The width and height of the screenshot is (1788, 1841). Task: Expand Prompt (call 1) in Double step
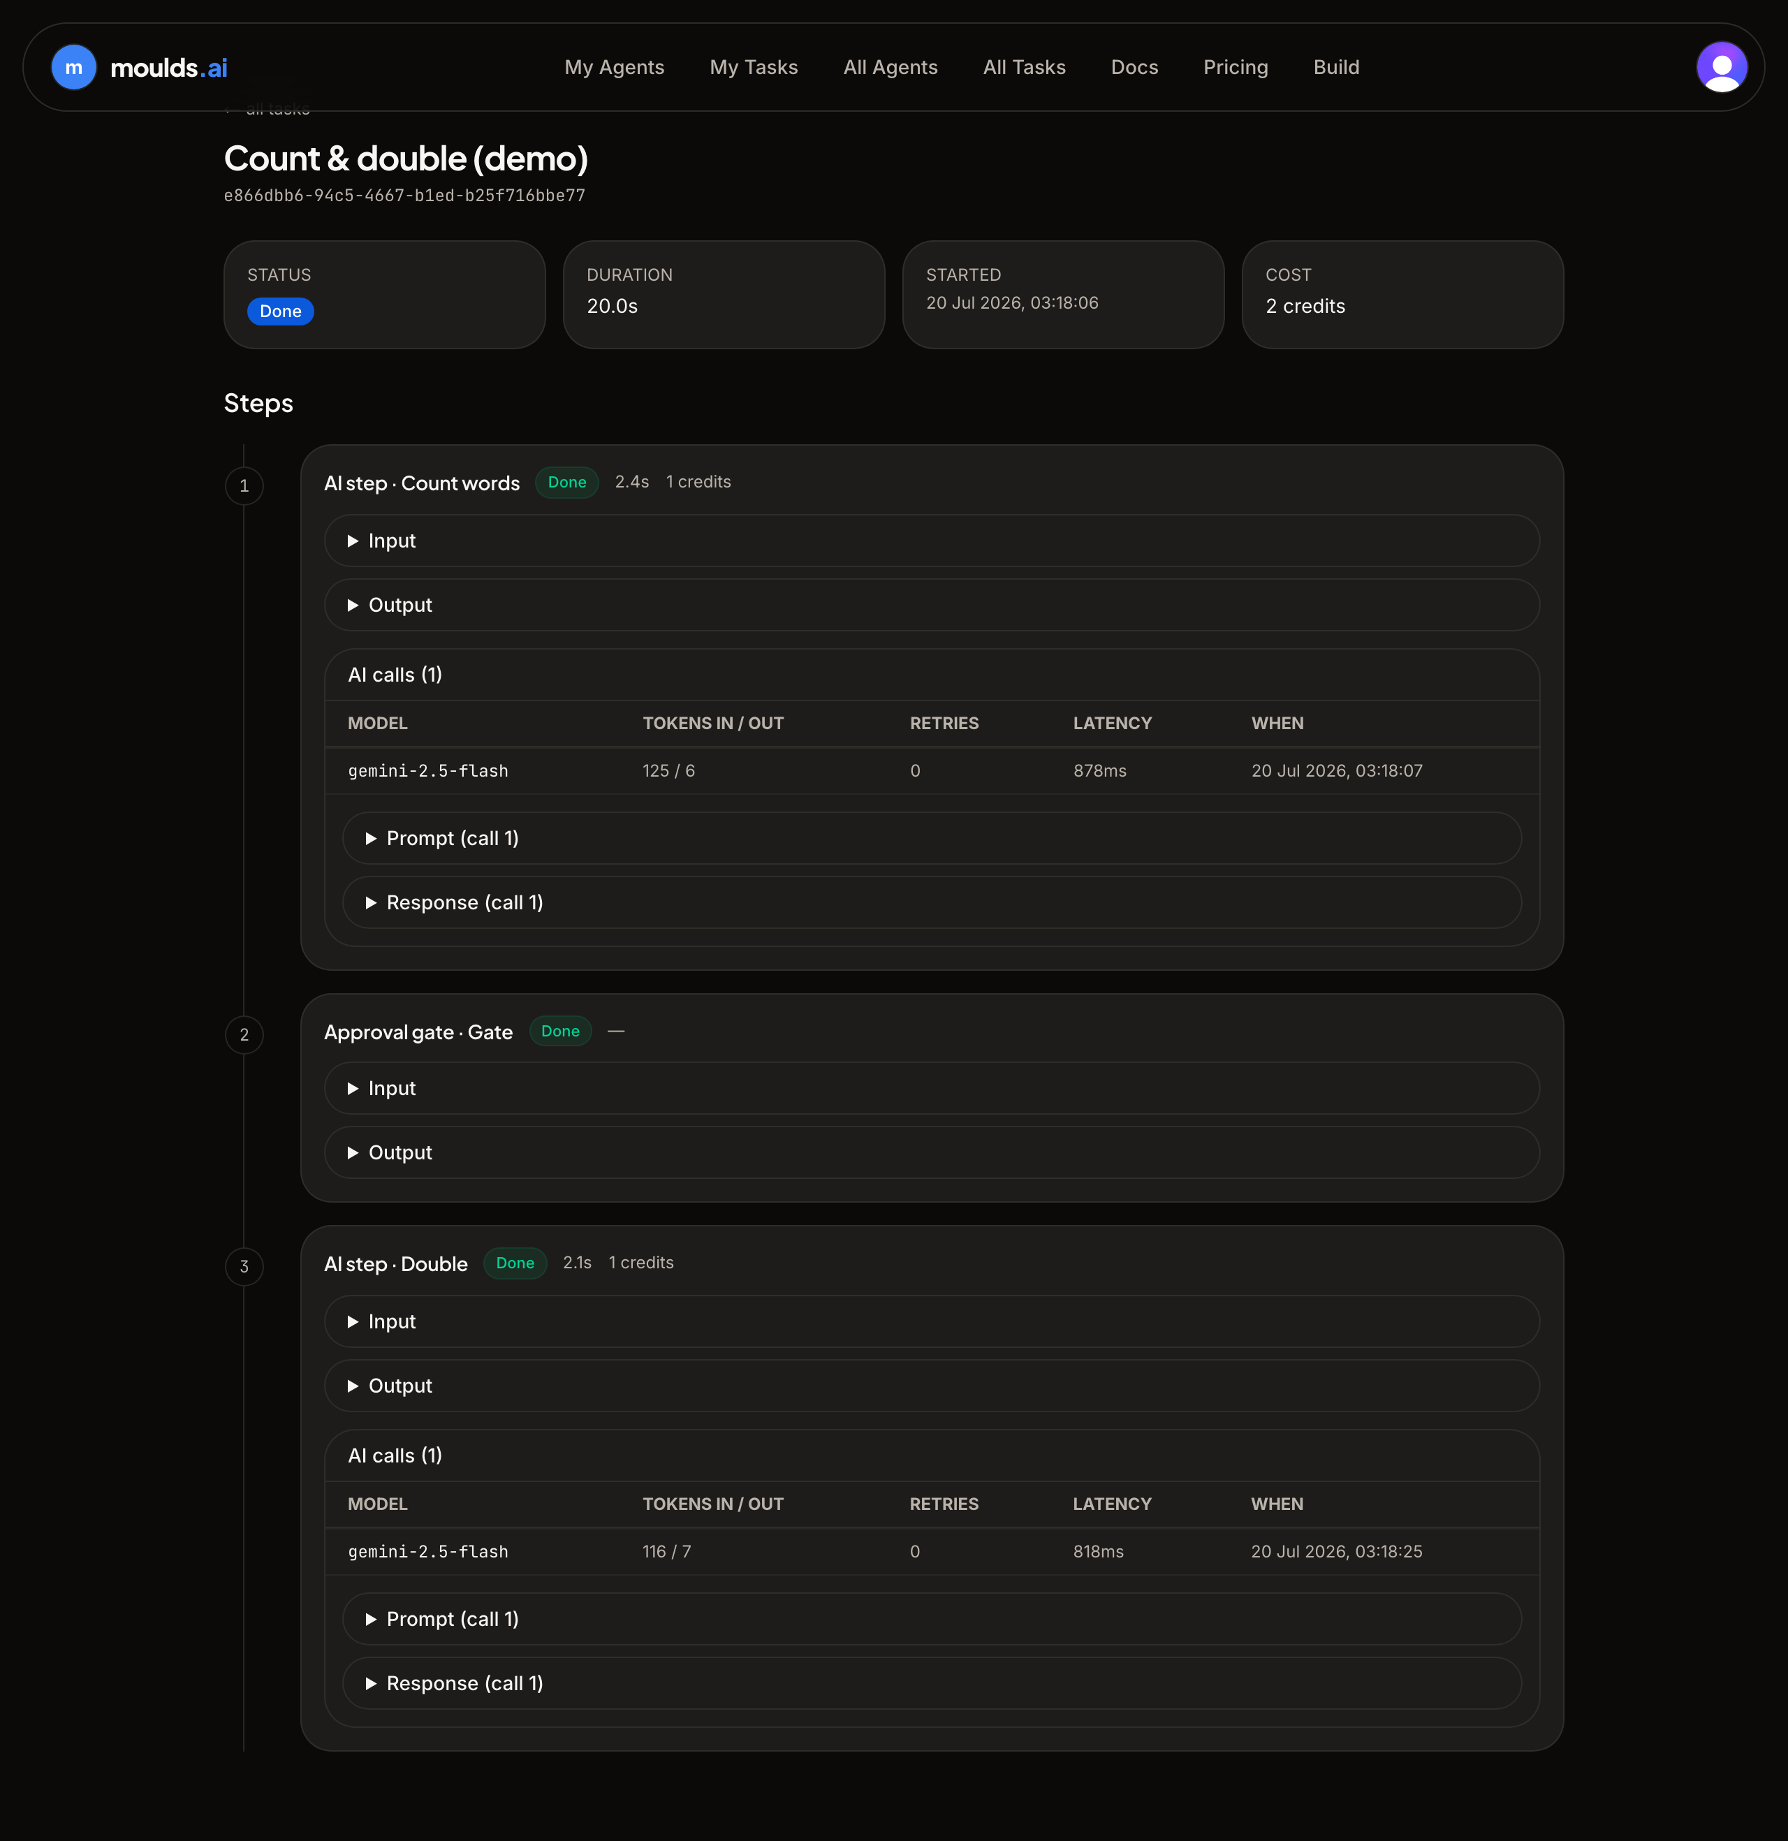931,1620
